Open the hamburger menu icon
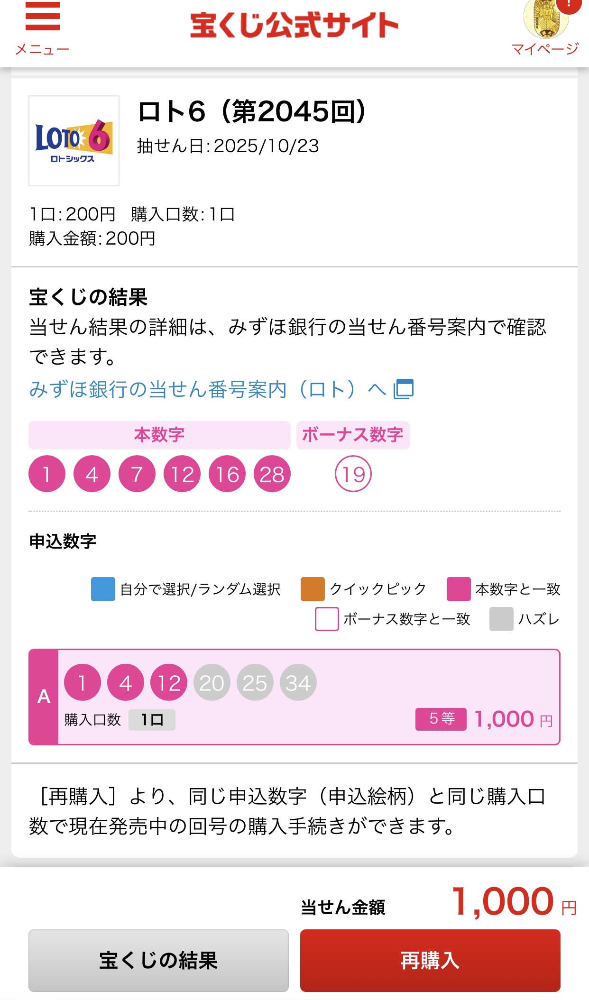 pyautogui.click(x=43, y=17)
